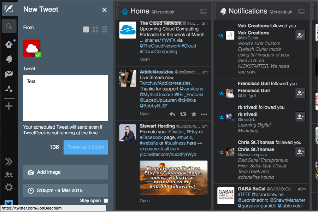Image resolution: width=318 pixels, height=212 pixels.
Task: Click the Tweet at 3:05pm button
Action: coord(86,147)
